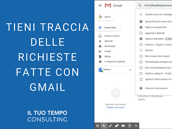Open the help icon beside Ulteriori informazioni
This screenshot has width=172, height=129.
[x=141, y=88]
